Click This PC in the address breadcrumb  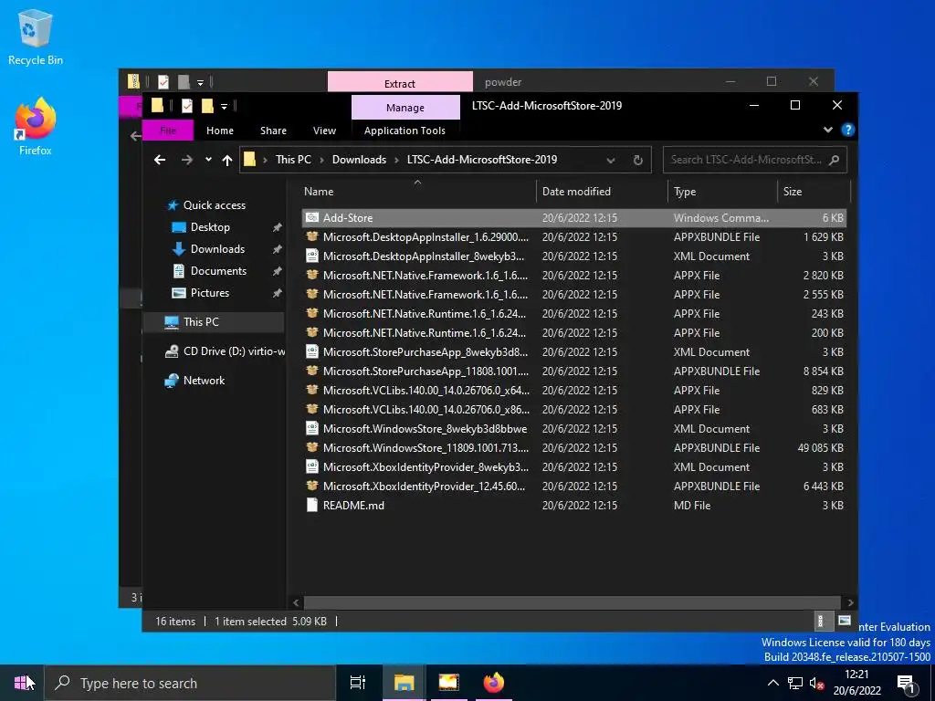[293, 160]
